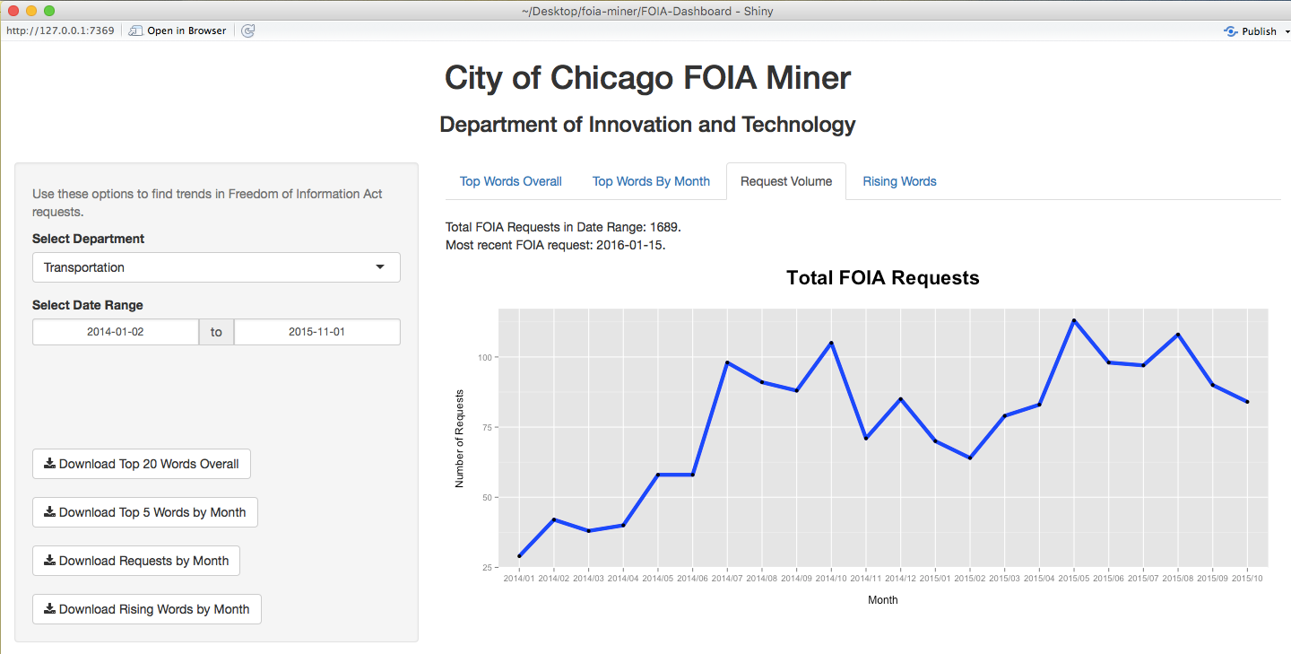Click the Most recent FOIA request text
The image size is (1291, 654).
556,245
